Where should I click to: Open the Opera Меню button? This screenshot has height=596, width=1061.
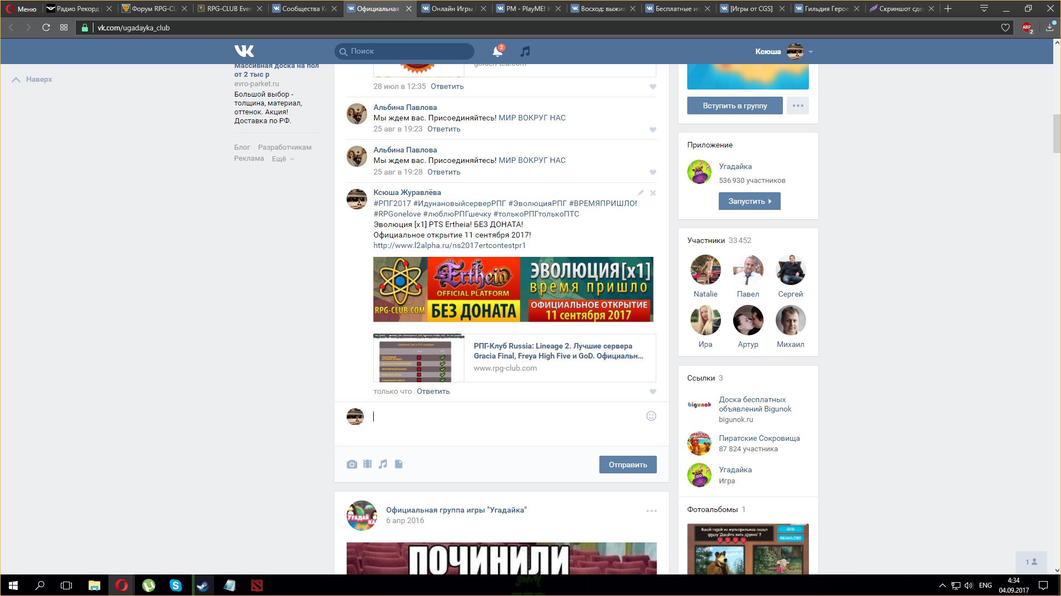(x=21, y=9)
